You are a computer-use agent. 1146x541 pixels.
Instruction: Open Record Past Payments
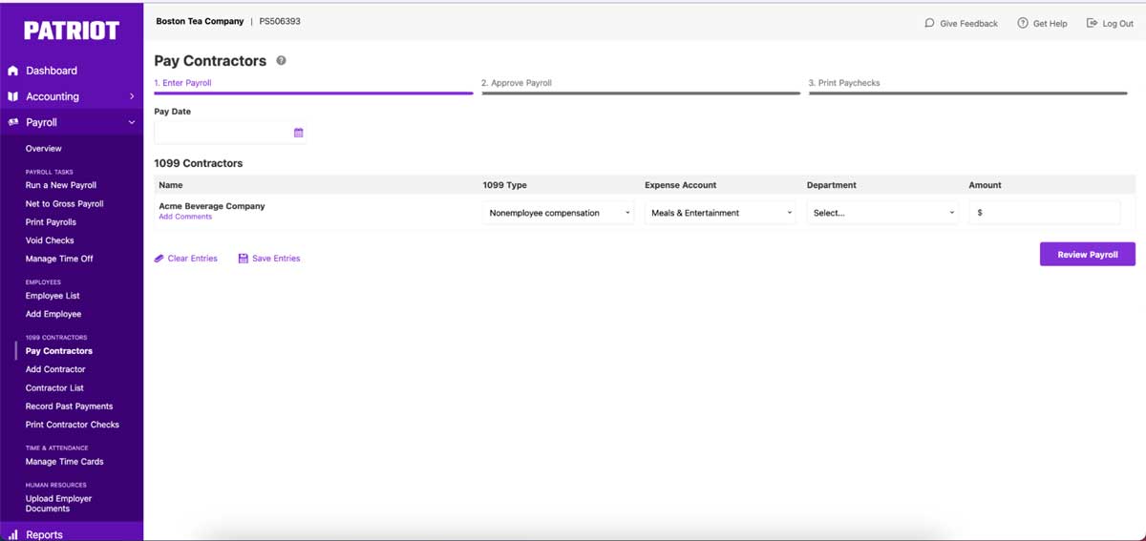click(x=69, y=406)
